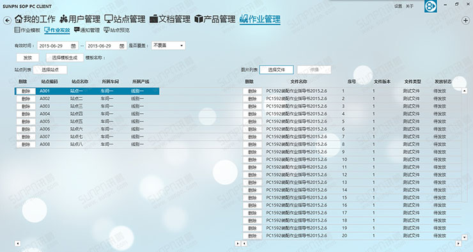Click the 选择模板生成 button
Screen dimensions: 473x252
(x=65, y=58)
